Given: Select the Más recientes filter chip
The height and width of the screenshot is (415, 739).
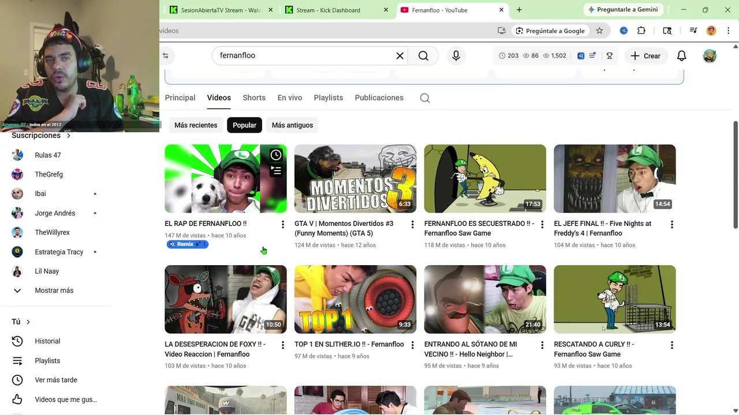Looking at the screenshot, I should 196,125.
